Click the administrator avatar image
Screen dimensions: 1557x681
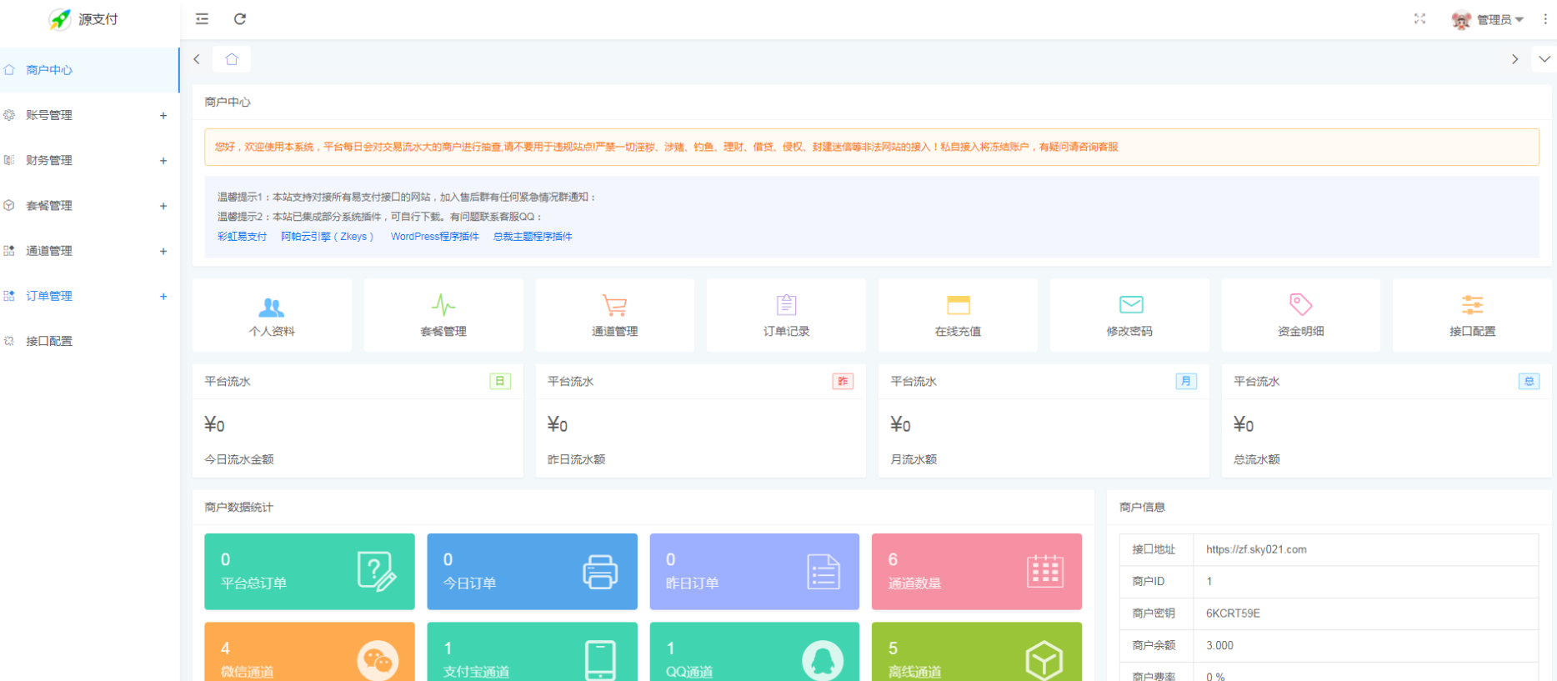[1461, 20]
